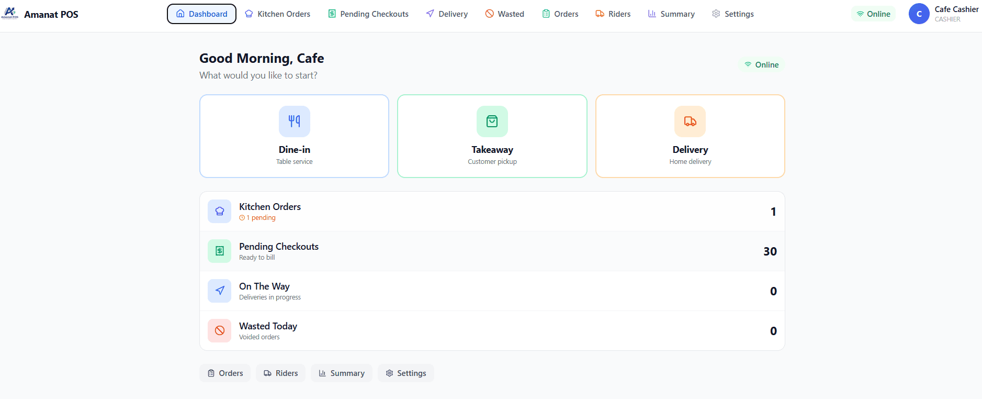Image resolution: width=982 pixels, height=399 pixels.
Task: Click the Amanat POS logo icon
Action: click(9, 13)
